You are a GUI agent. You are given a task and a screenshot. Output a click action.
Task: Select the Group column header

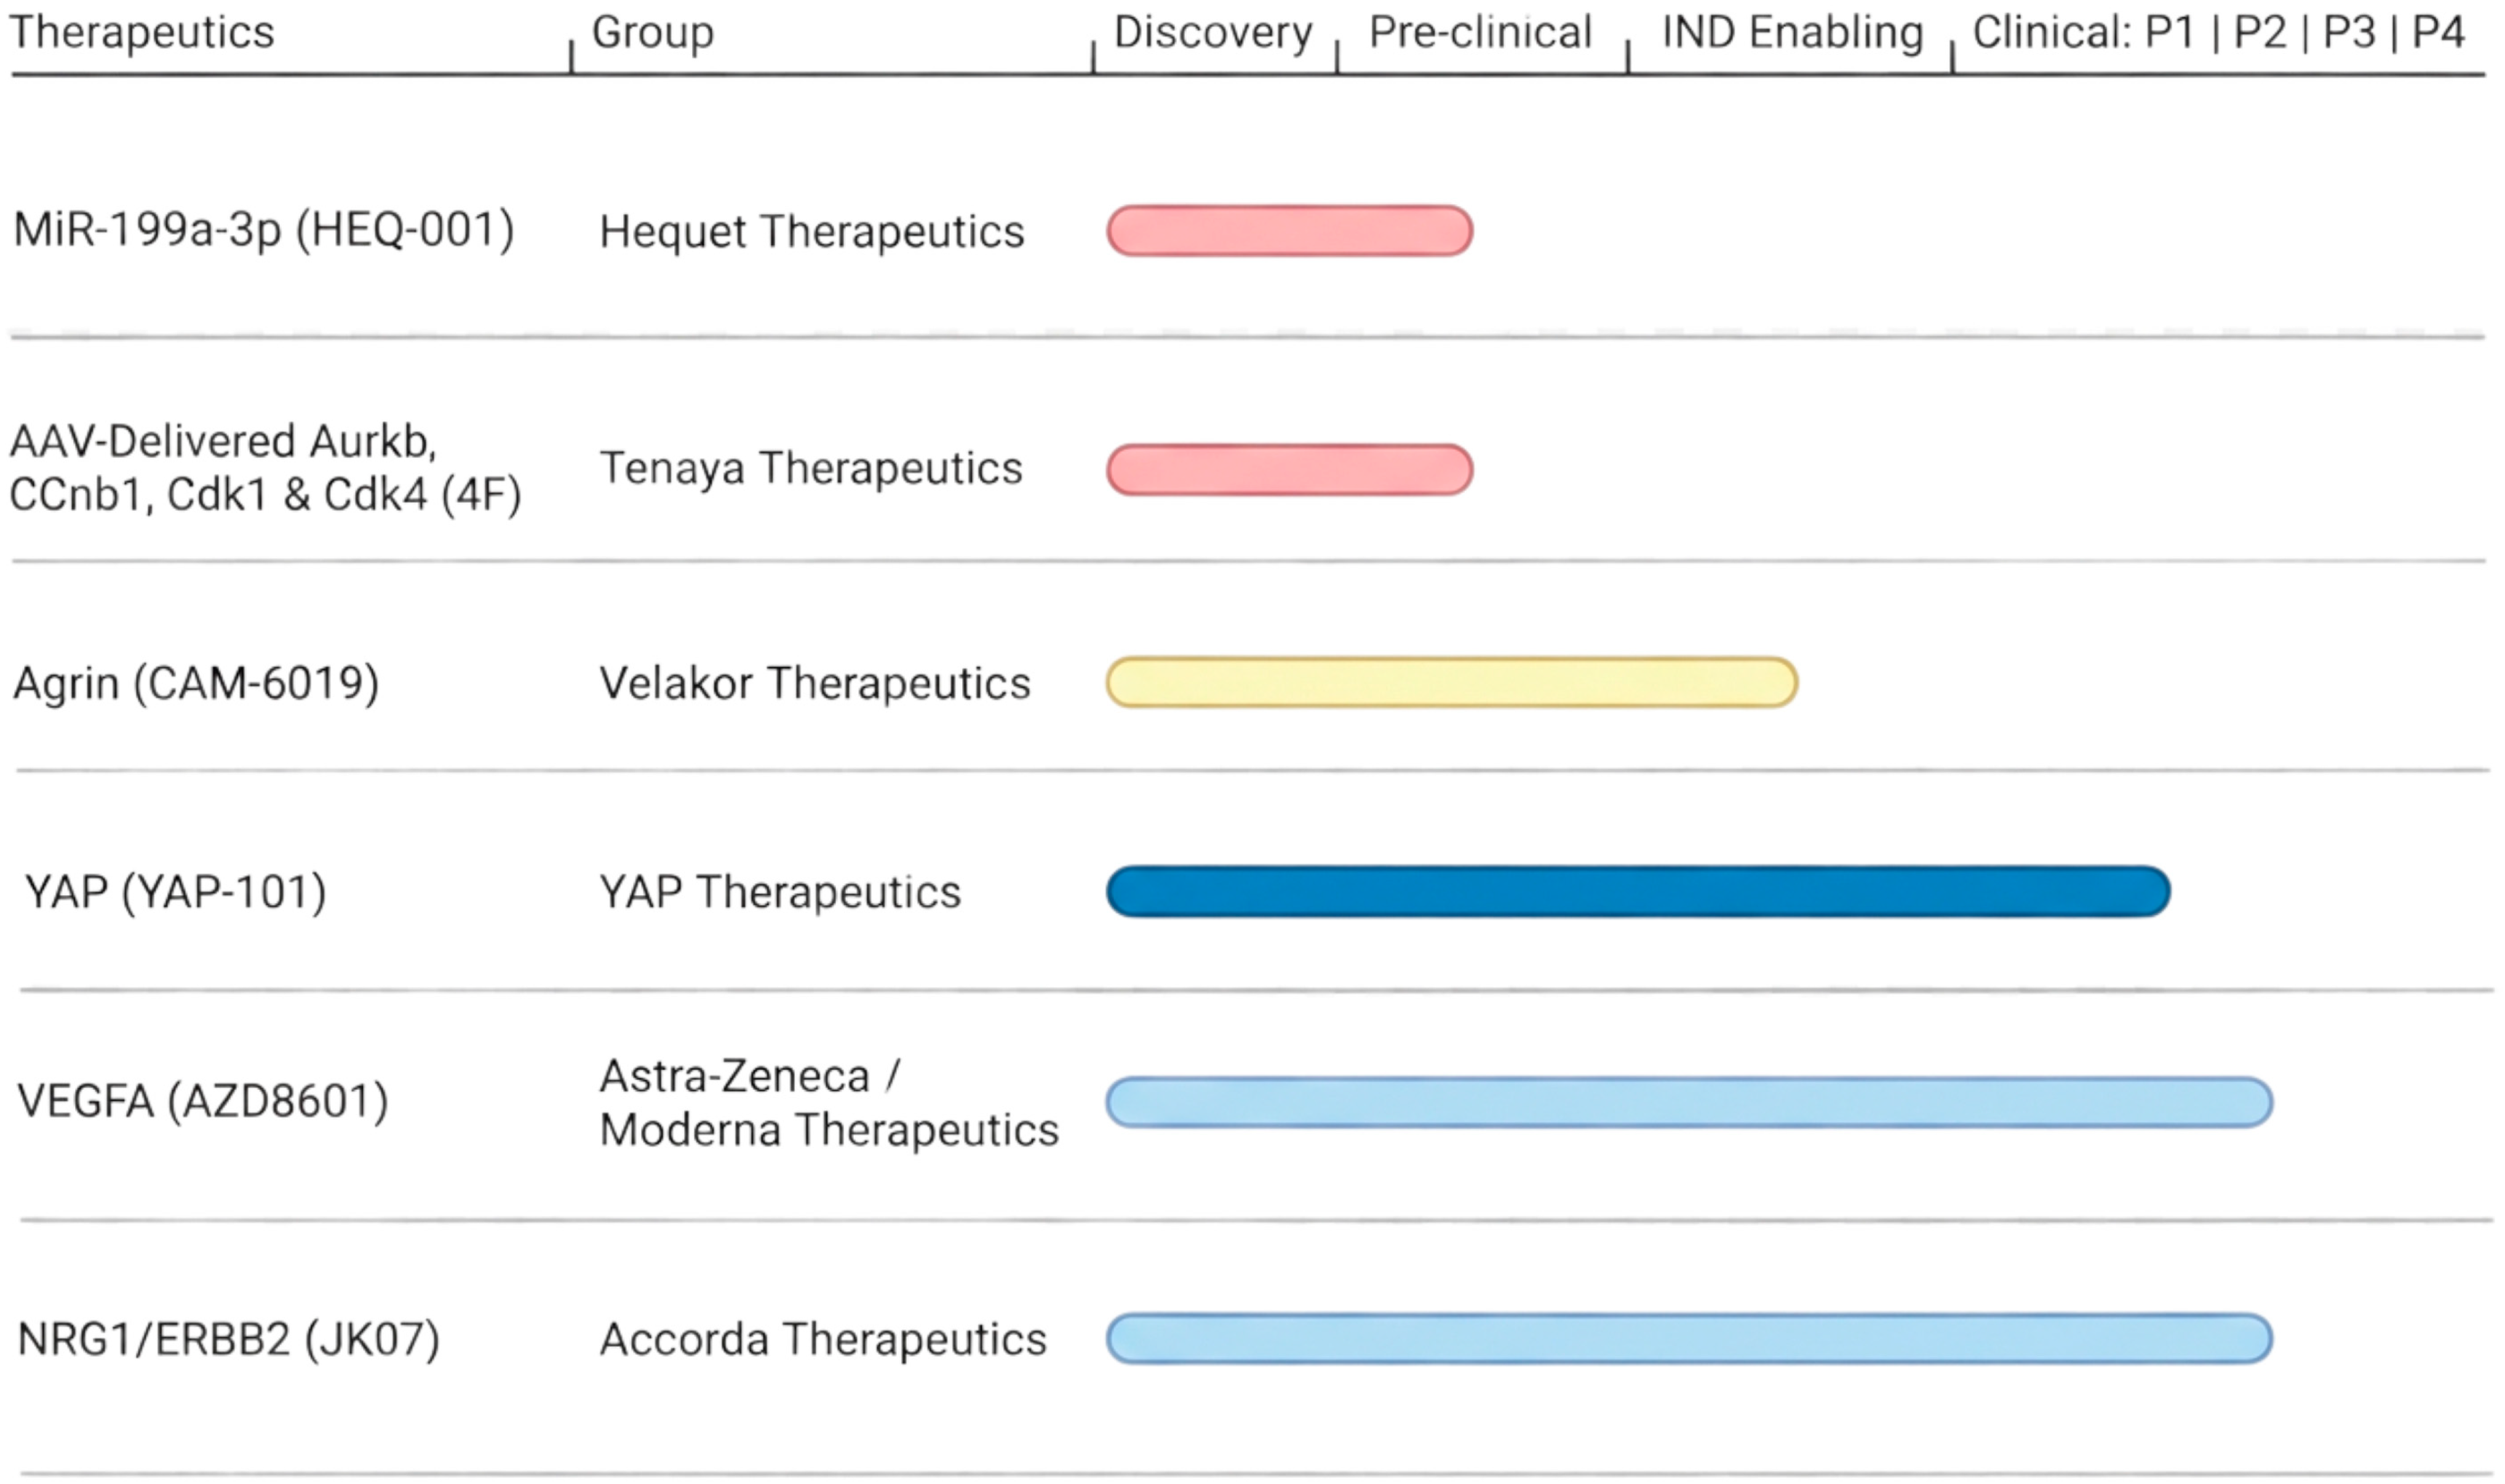click(x=652, y=32)
